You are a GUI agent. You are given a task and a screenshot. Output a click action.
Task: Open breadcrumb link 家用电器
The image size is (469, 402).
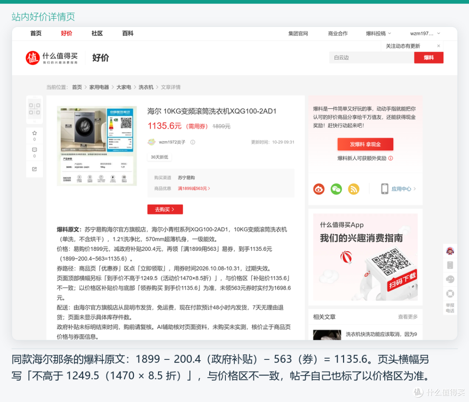click(x=99, y=87)
